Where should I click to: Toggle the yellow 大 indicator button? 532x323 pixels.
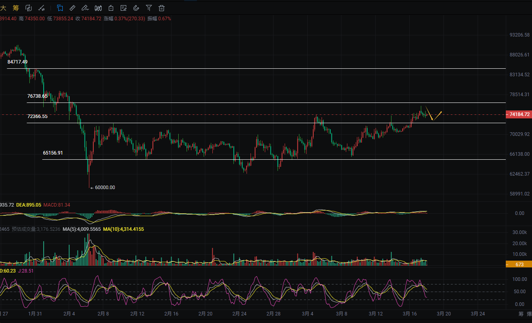pyautogui.click(x=3, y=8)
